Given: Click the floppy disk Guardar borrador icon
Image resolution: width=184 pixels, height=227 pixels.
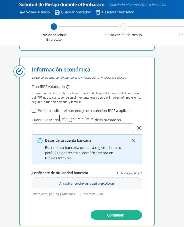Looking at the screenshot, I should point(57,12).
